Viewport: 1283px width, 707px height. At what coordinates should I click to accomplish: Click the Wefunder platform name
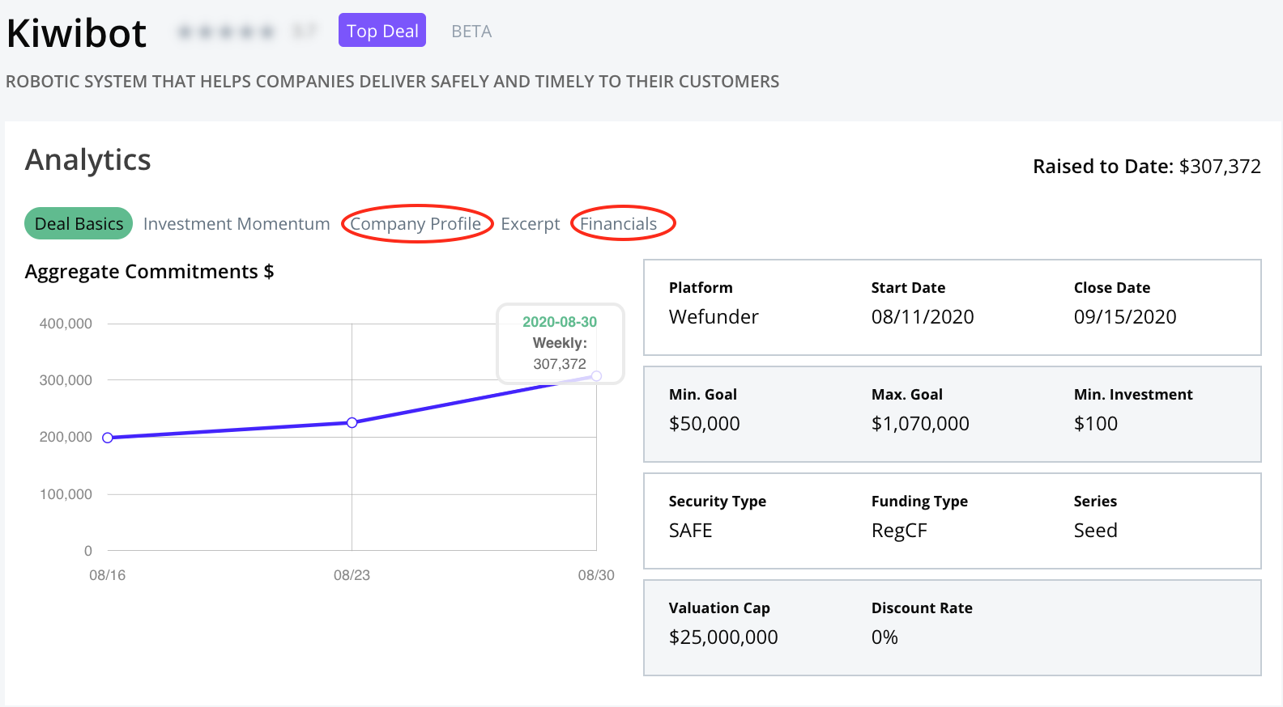click(x=714, y=317)
